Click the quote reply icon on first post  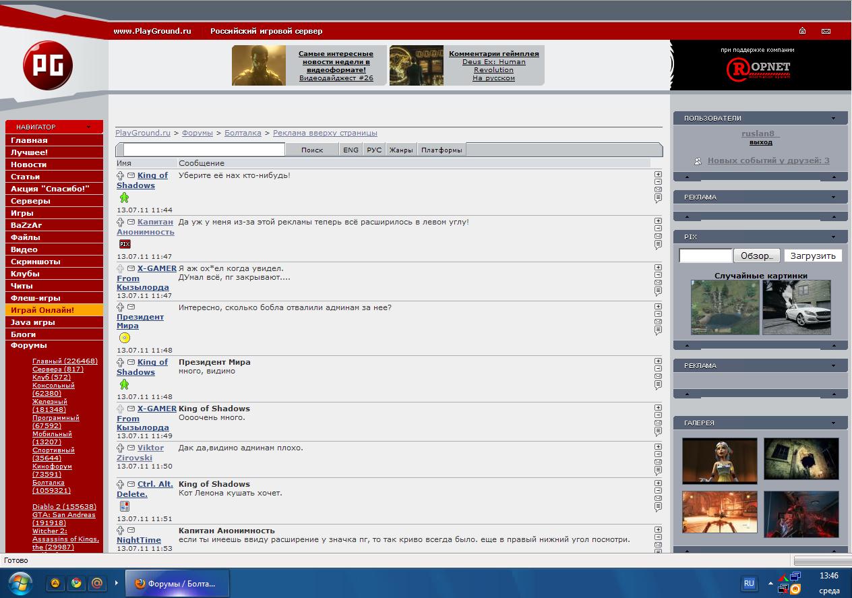(x=658, y=198)
